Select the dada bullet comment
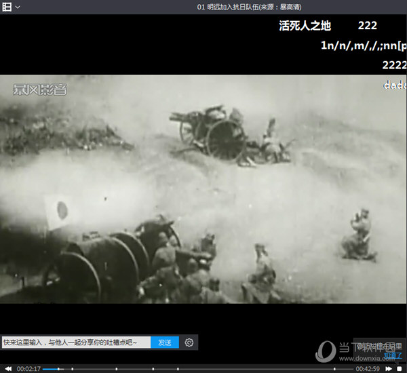 coord(395,85)
